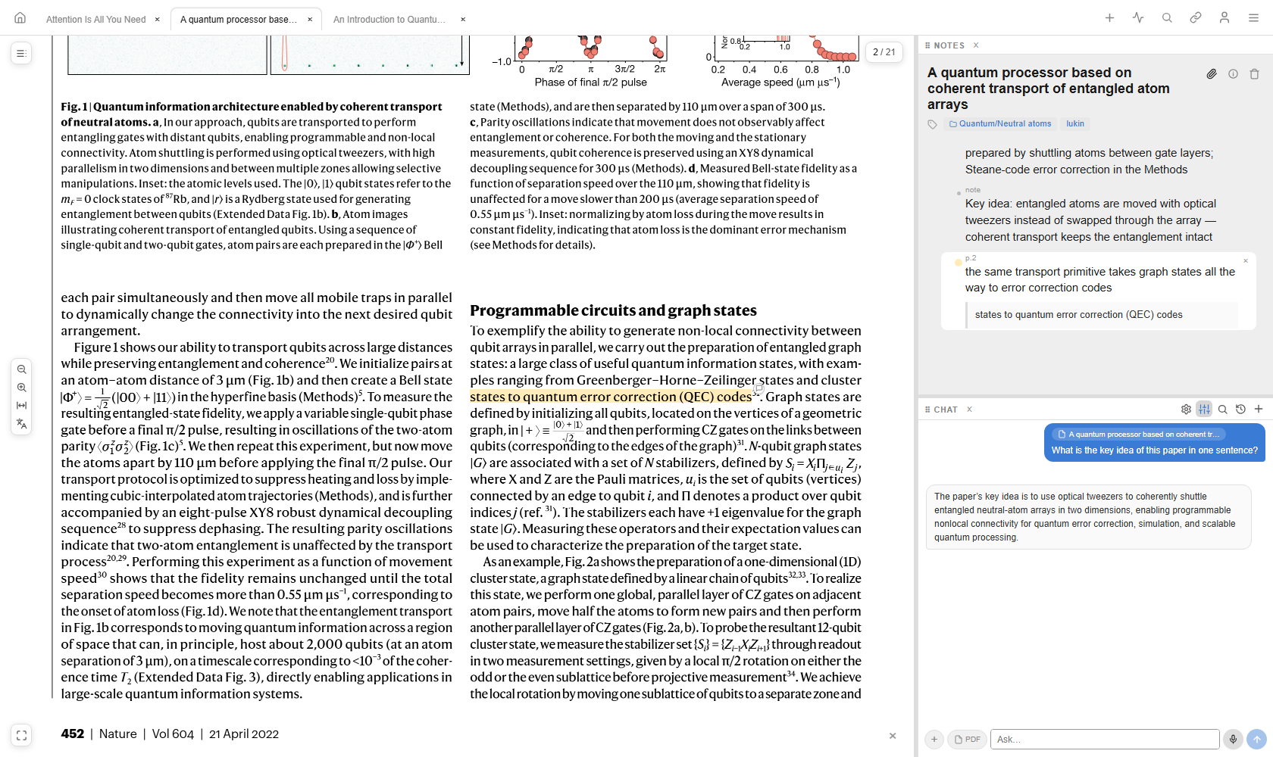Toggle the chat options sliders button
The height and width of the screenshot is (757, 1273).
tap(1204, 410)
